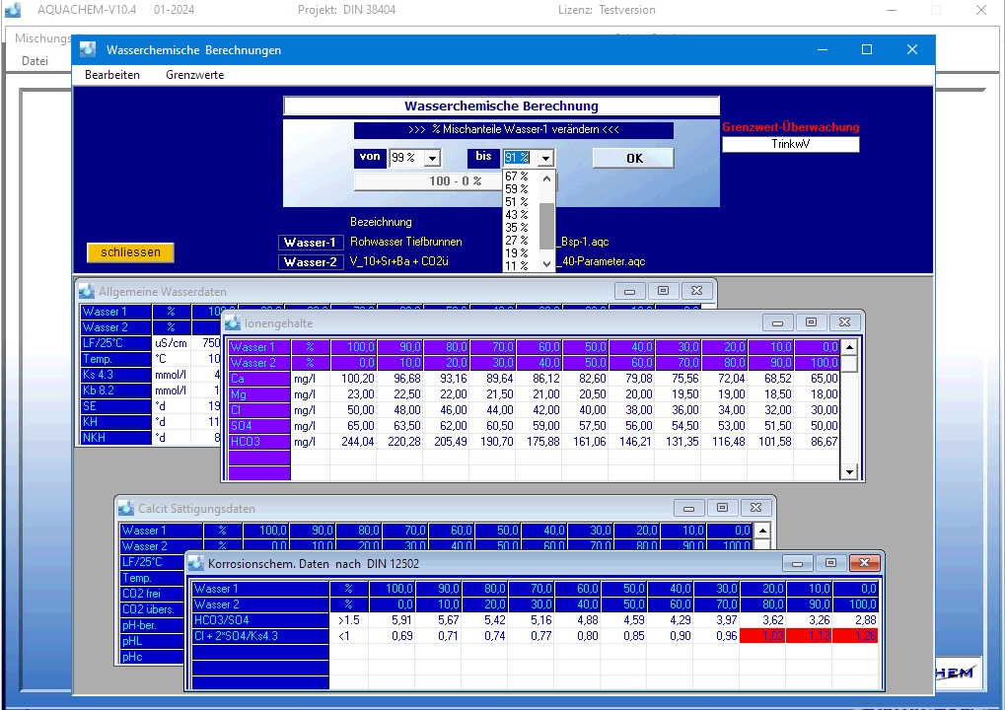Open the 'von' percentage dropdown arrow
This screenshot has height=710, width=1005.
point(433,159)
